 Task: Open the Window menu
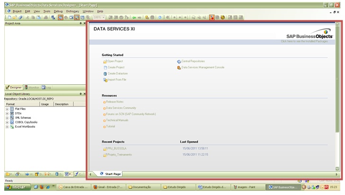[x=88, y=11]
